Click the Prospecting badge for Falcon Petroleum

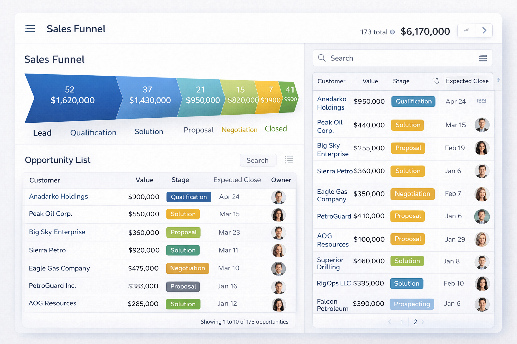click(412, 304)
